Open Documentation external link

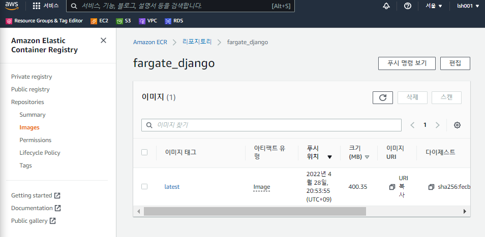(36, 208)
